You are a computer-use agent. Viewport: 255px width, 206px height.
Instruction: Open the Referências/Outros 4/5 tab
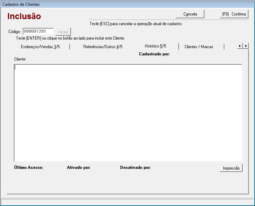click(x=103, y=47)
